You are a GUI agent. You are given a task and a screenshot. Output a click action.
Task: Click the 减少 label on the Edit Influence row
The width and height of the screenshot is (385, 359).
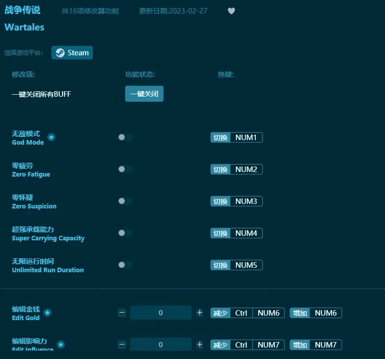[220, 345]
